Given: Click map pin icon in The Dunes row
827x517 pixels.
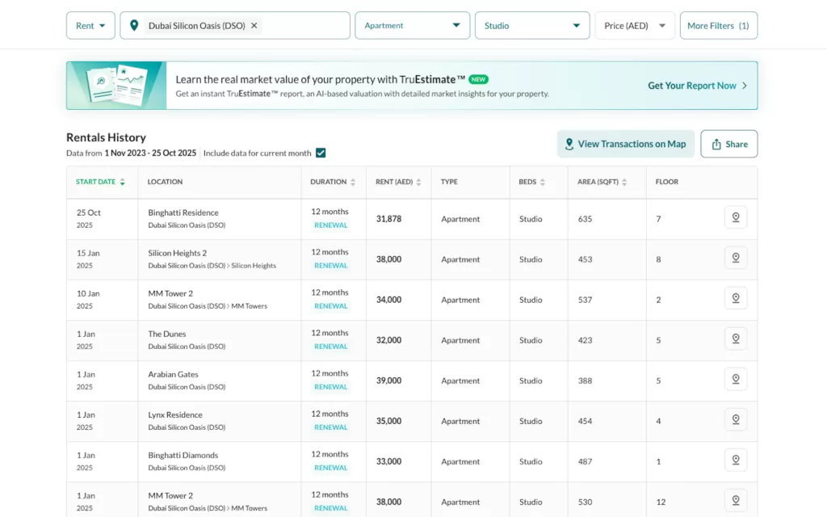Looking at the screenshot, I should [x=735, y=338].
